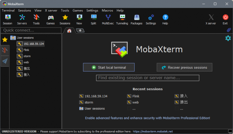Click the MobaXterm logo in title bar
This screenshot has width=233, height=134.
[x=4, y=4]
